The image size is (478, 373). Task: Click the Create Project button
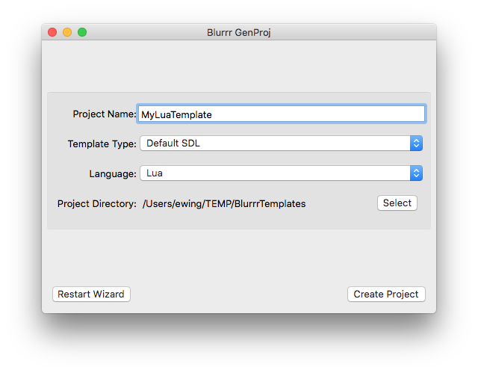coord(386,295)
